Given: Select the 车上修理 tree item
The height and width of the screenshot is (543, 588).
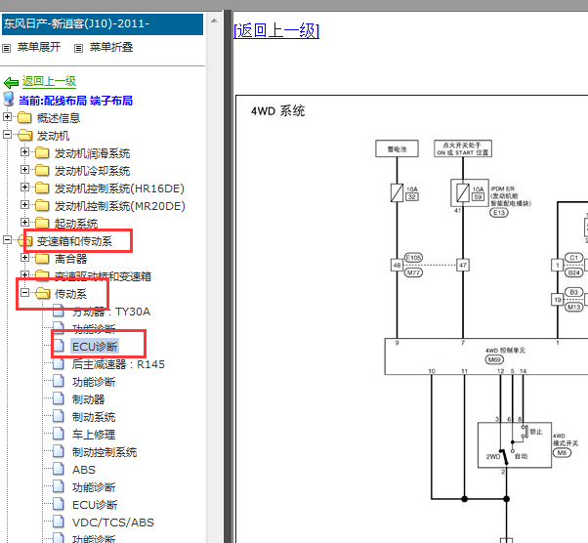Looking at the screenshot, I should (94, 435).
